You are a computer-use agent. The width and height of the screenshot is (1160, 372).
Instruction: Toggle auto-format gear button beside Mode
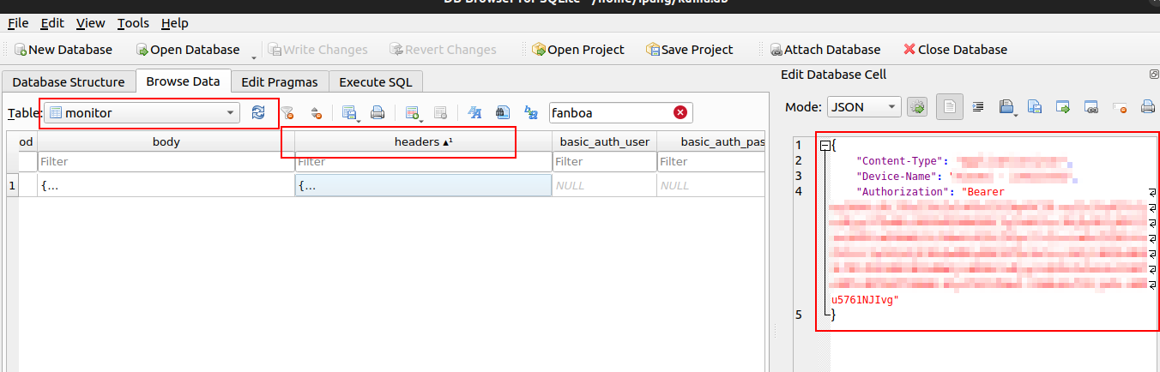pyautogui.click(x=917, y=107)
